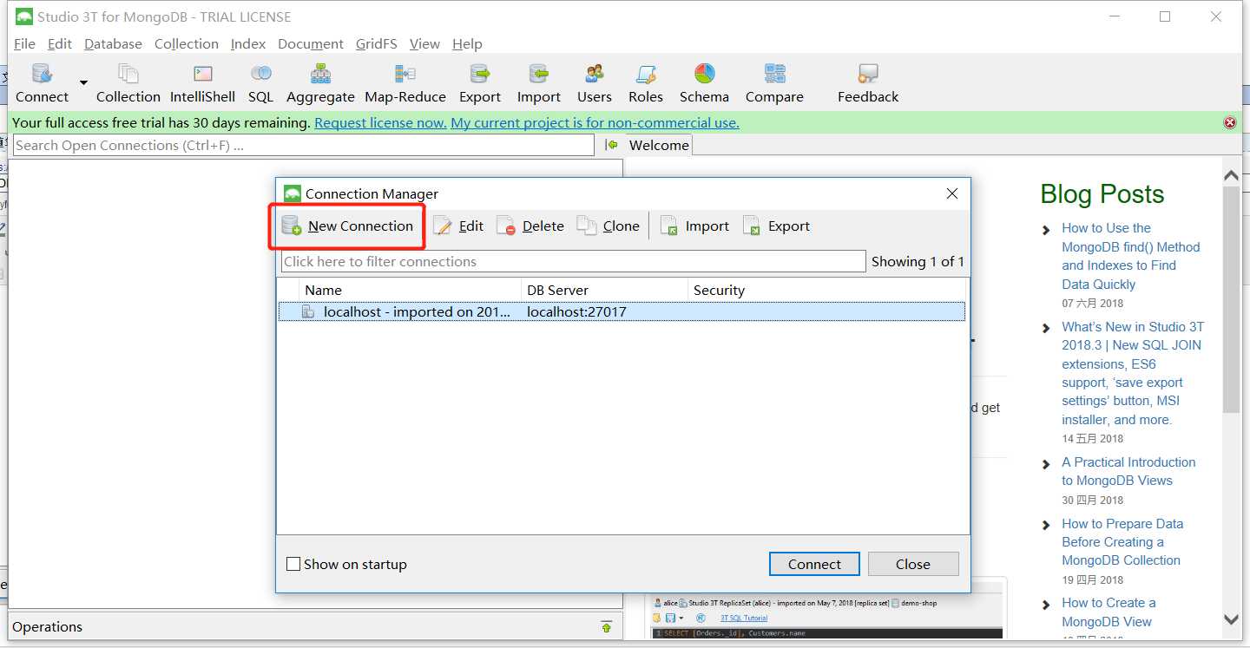Viewport: 1250px width, 648px height.
Task: Click the Collection toolbar icon
Action: [x=128, y=83]
